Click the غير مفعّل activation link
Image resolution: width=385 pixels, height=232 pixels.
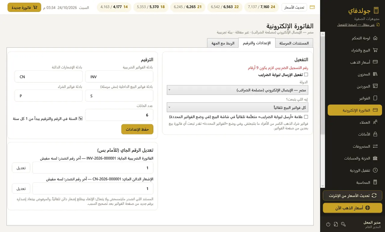(x=356, y=25)
